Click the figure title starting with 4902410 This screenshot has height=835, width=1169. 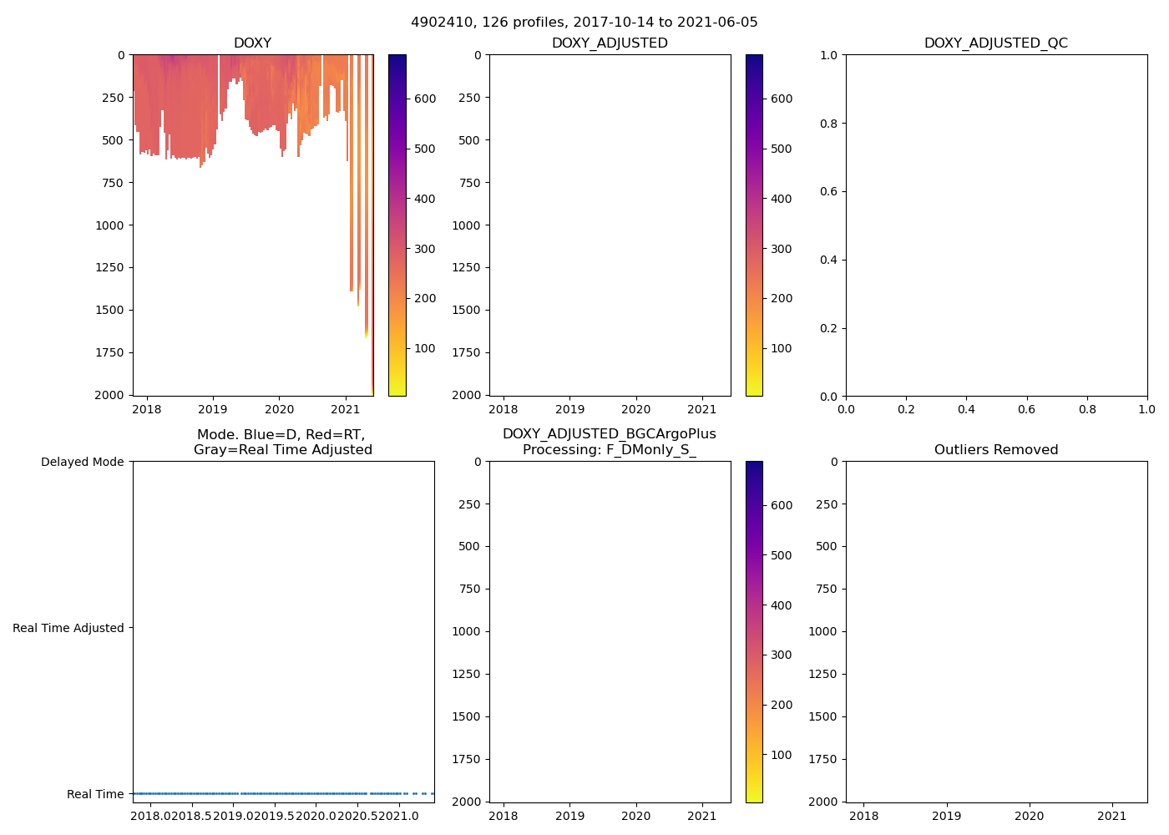click(584, 23)
